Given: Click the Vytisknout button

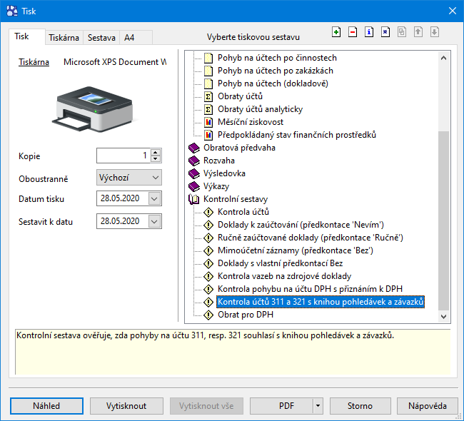Looking at the screenshot, I should pos(126,405).
